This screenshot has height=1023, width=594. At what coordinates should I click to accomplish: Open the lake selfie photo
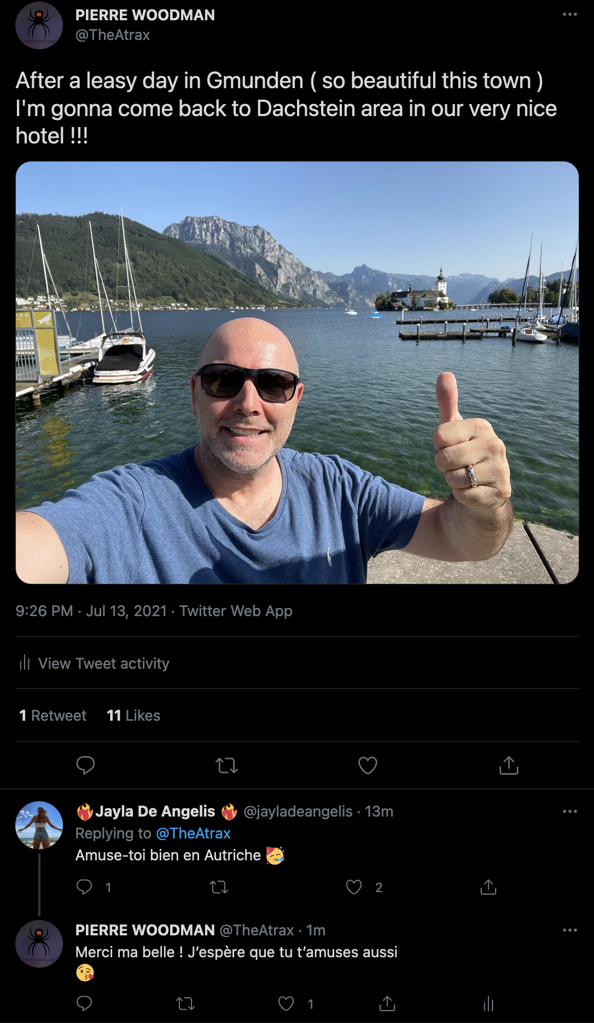tap(297, 372)
